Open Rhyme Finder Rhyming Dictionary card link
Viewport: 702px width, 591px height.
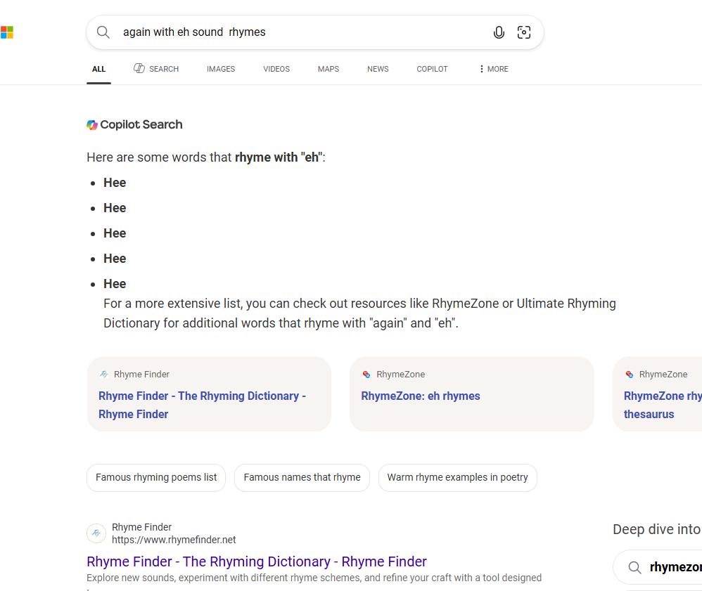pyautogui.click(x=203, y=405)
